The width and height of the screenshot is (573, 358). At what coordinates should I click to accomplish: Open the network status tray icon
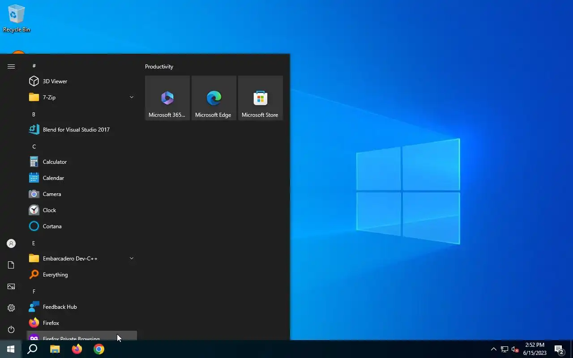click(x=505, y=349)
